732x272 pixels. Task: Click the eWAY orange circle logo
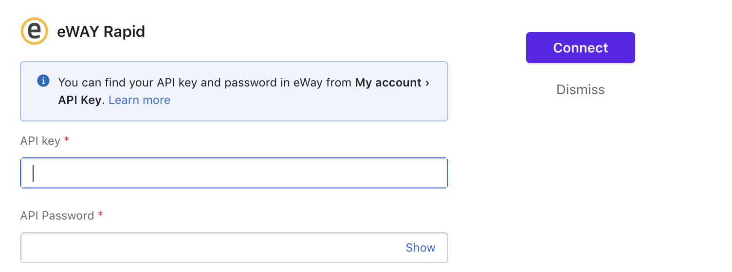[34, 31]
